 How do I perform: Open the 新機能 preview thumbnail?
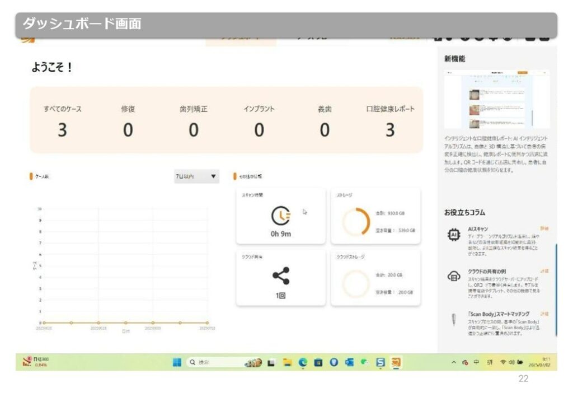tap(497, 100)
